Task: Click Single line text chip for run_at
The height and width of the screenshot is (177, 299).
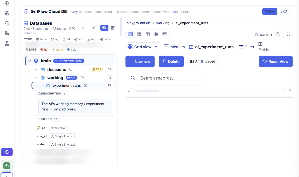Action: coord(63,136)
